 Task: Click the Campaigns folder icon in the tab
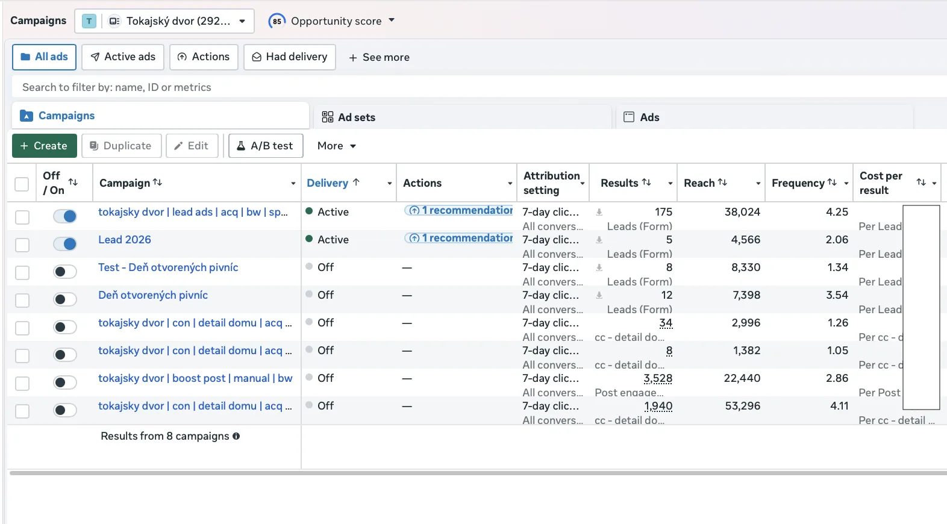click(x=27, y=116)
